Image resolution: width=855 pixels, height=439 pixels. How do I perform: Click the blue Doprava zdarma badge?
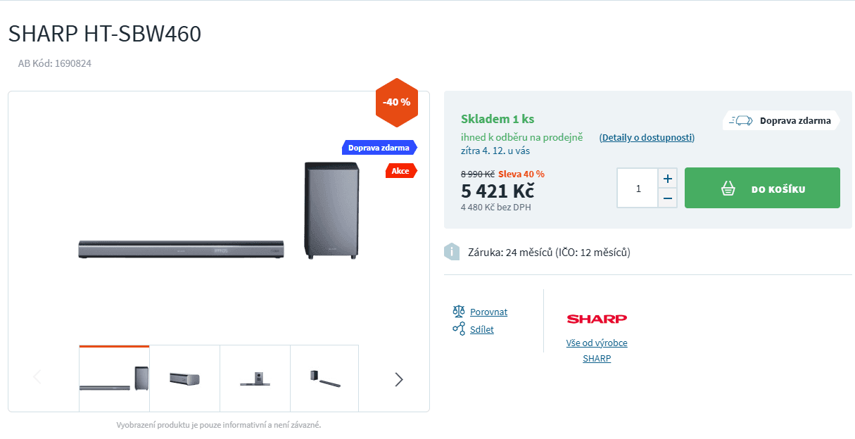pos(379,147)
